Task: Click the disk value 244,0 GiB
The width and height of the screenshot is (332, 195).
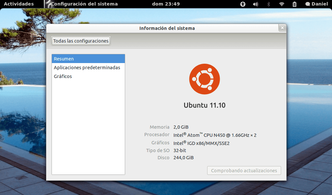Action: coord(184,158)
